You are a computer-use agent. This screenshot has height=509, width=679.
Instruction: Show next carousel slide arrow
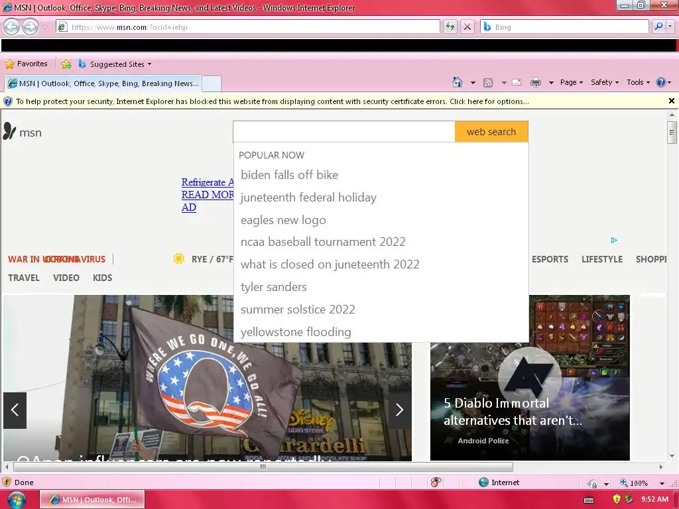pyautogui.click(x=399, y=410)
